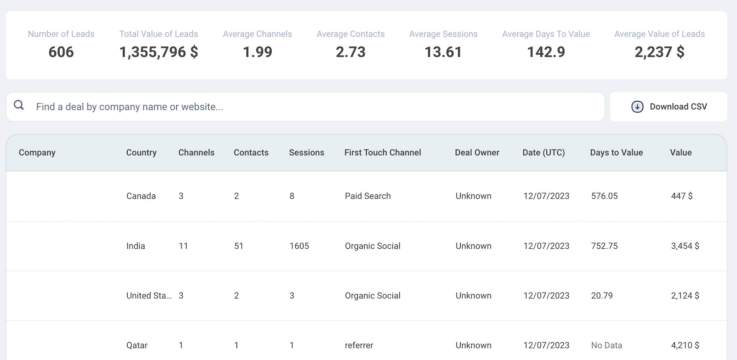Image resolution: width=737 pixels, height=360 pixels.
Task: Click the Number of Leads stat 606
Action: click(61, 52)
